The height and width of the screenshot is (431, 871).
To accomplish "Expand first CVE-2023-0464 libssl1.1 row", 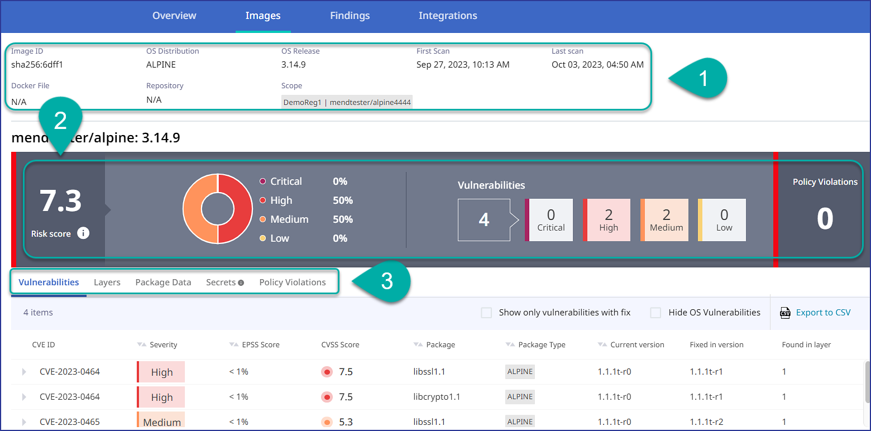I will tap(24, 372).
